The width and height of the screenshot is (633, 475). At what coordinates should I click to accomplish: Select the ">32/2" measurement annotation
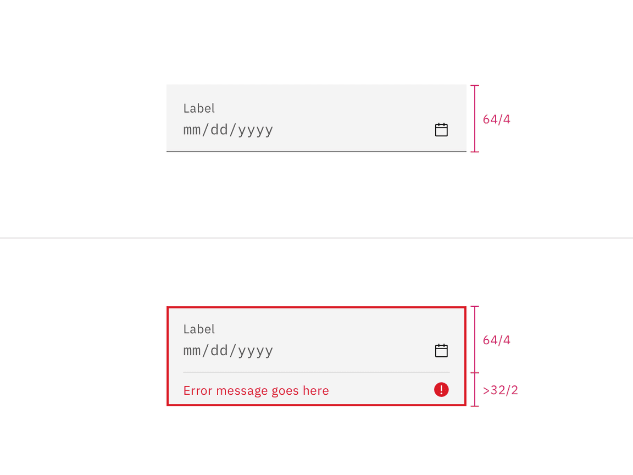pyautogui.click(x=500, y=390)
